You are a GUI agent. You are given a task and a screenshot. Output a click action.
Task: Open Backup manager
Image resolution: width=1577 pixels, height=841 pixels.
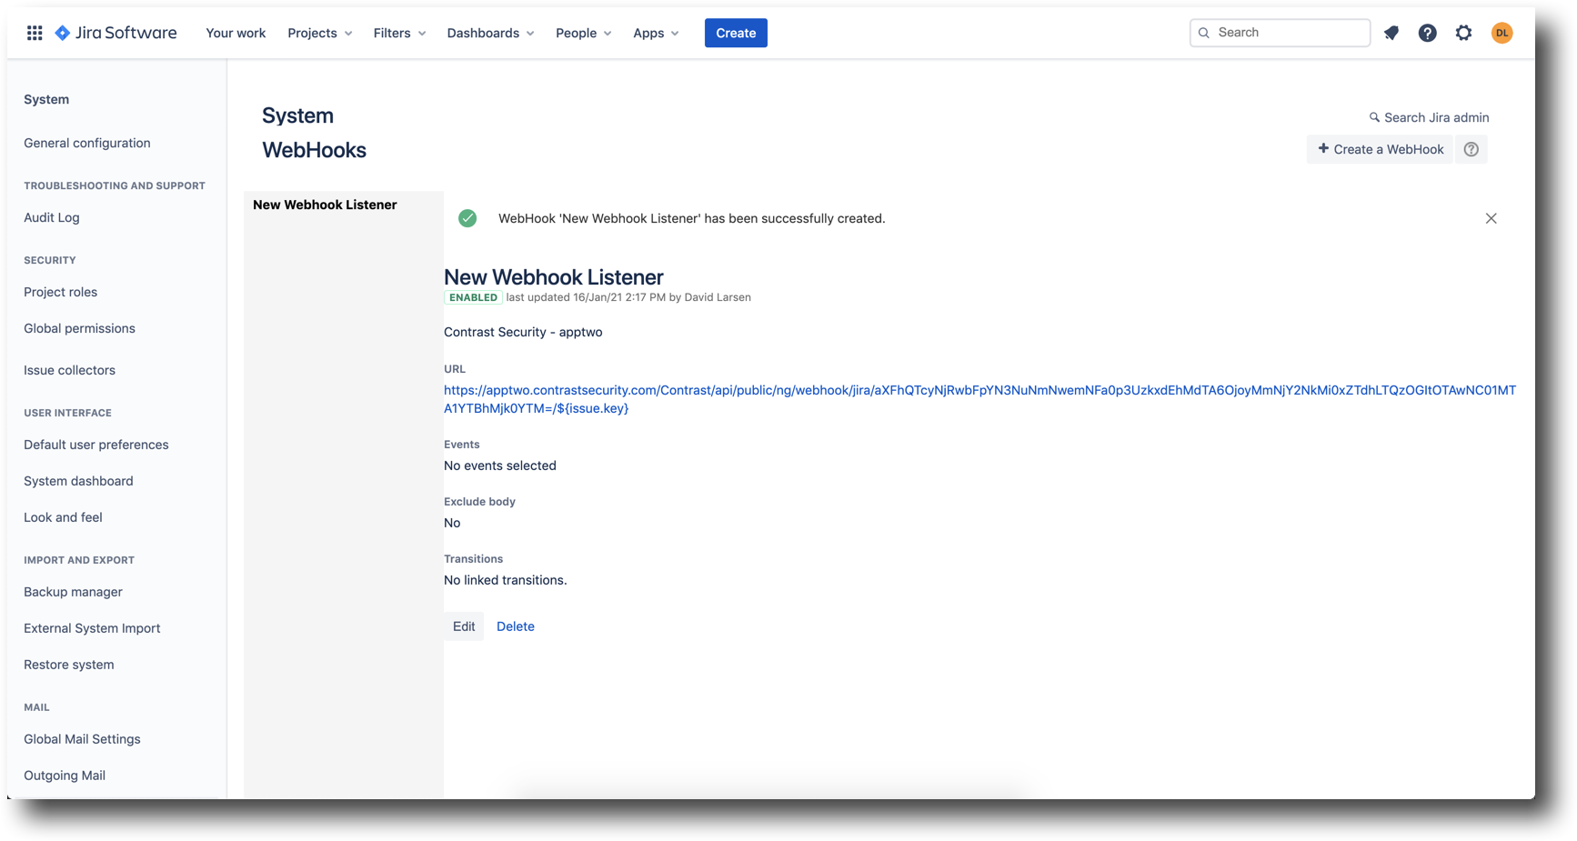73,592
